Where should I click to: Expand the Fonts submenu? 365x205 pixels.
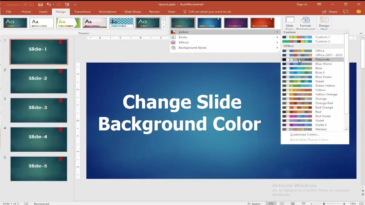(183, 37)
